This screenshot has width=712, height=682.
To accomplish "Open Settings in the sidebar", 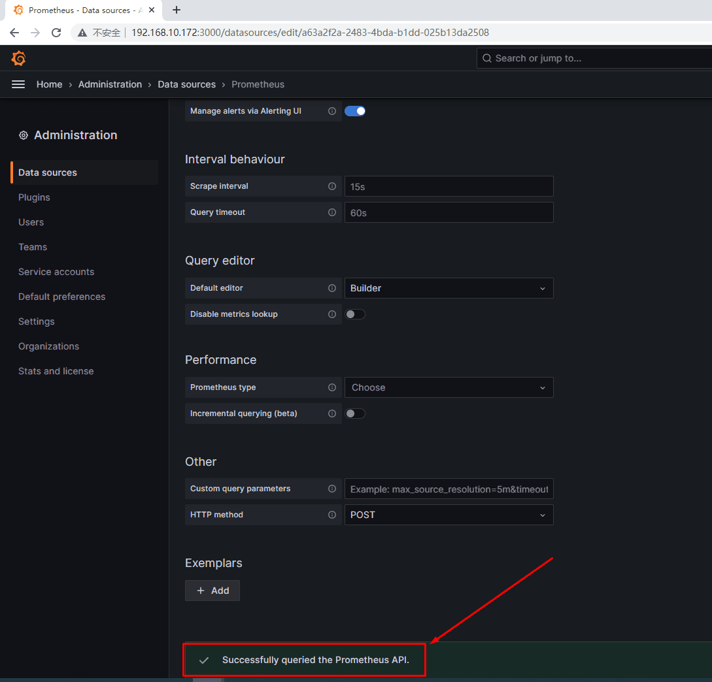I will (37, 321).
